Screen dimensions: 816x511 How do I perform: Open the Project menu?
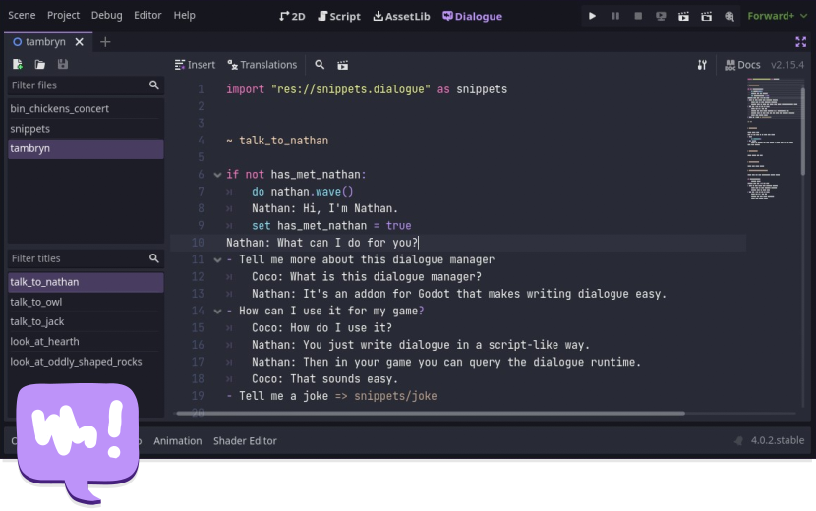point(64,15)
